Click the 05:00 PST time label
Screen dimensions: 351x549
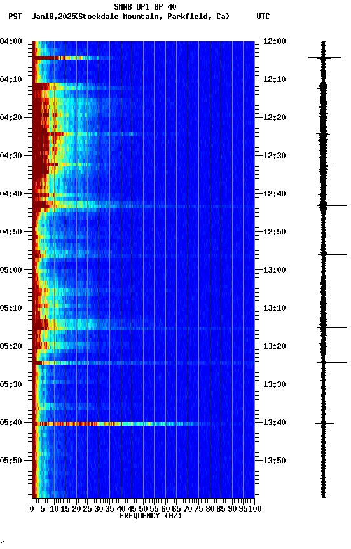click(x=11, y=270)
